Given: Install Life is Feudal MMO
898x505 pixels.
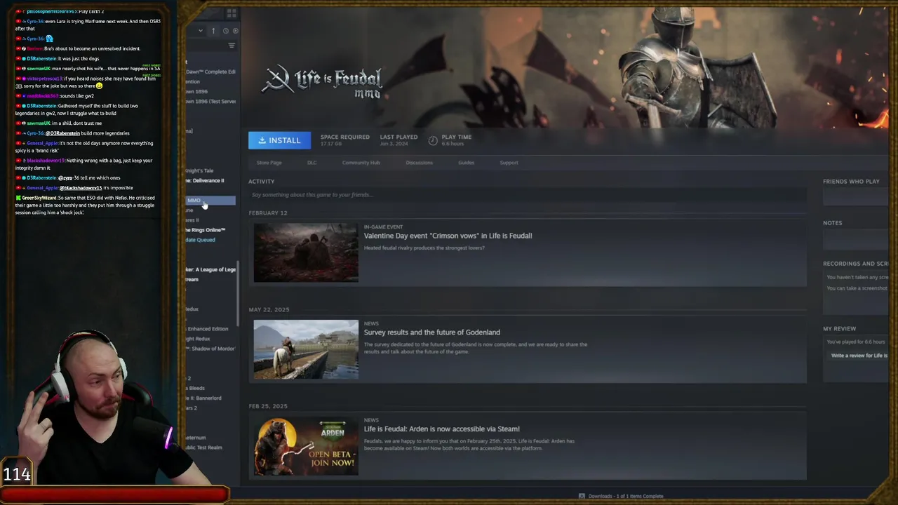Looking at the screenshot, I should pos(279,140).
